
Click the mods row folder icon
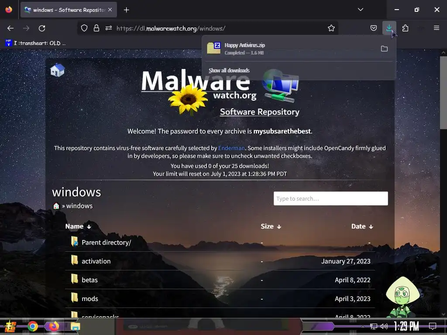click(74, 297)
